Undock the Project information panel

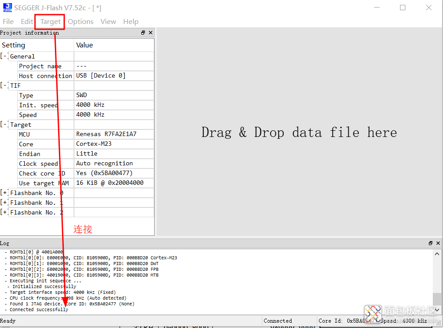(143, 33)
